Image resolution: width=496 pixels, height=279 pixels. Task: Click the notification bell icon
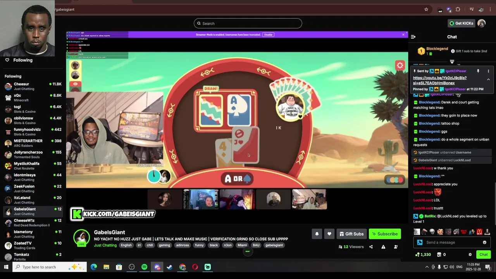pos(317,234)
